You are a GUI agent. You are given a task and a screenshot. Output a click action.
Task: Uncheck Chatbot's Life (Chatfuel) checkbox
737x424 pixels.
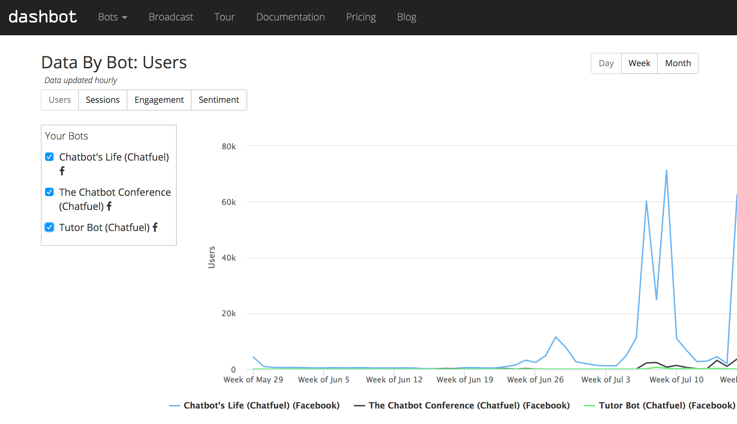tap(50, 157)
